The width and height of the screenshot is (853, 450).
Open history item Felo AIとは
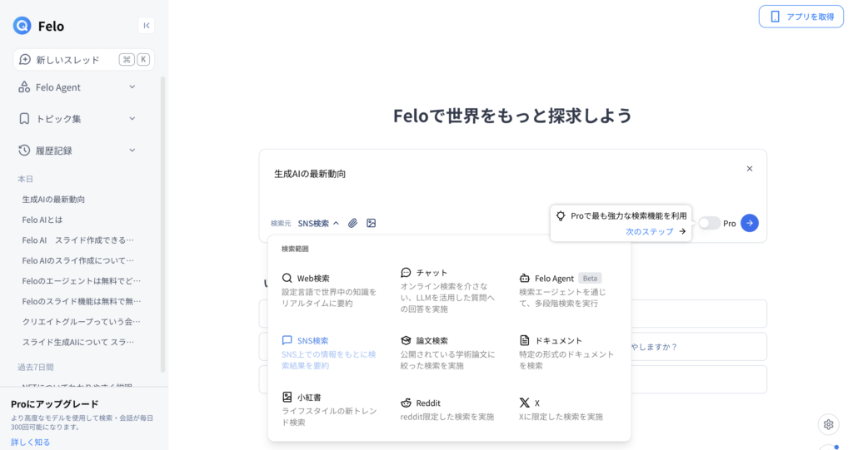42,220
